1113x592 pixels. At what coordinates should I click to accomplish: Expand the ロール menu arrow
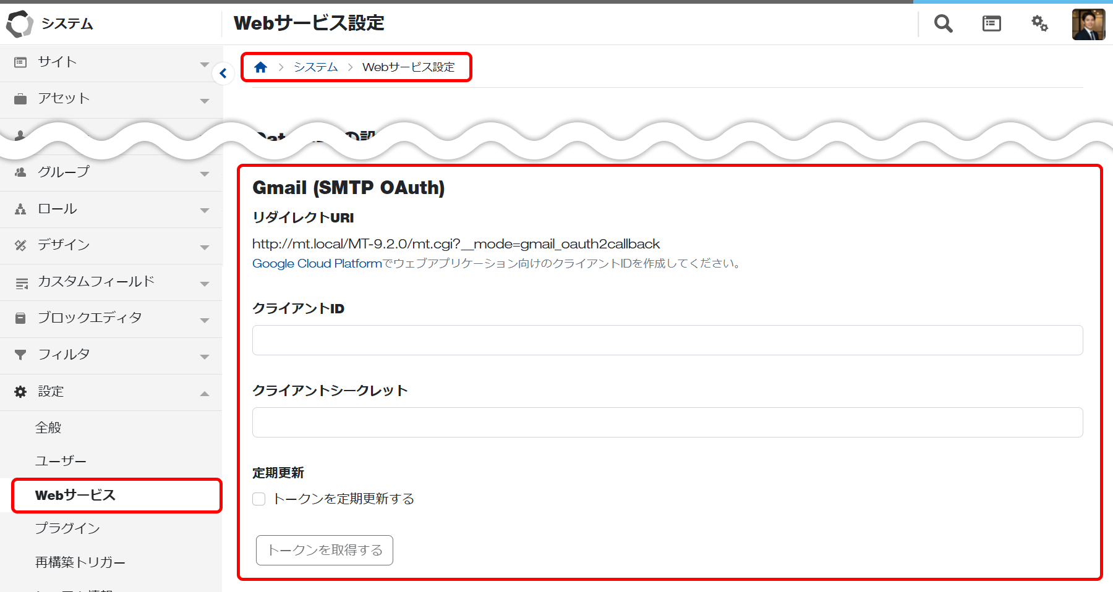(205, 211)
